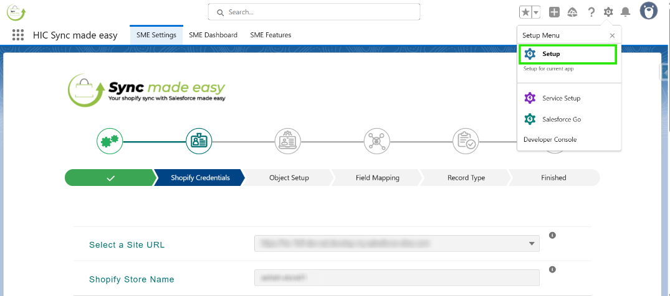Open the favorites list dropdown arrow
Viewport: 670px width, 296px height.
click(x=536, y=12)
